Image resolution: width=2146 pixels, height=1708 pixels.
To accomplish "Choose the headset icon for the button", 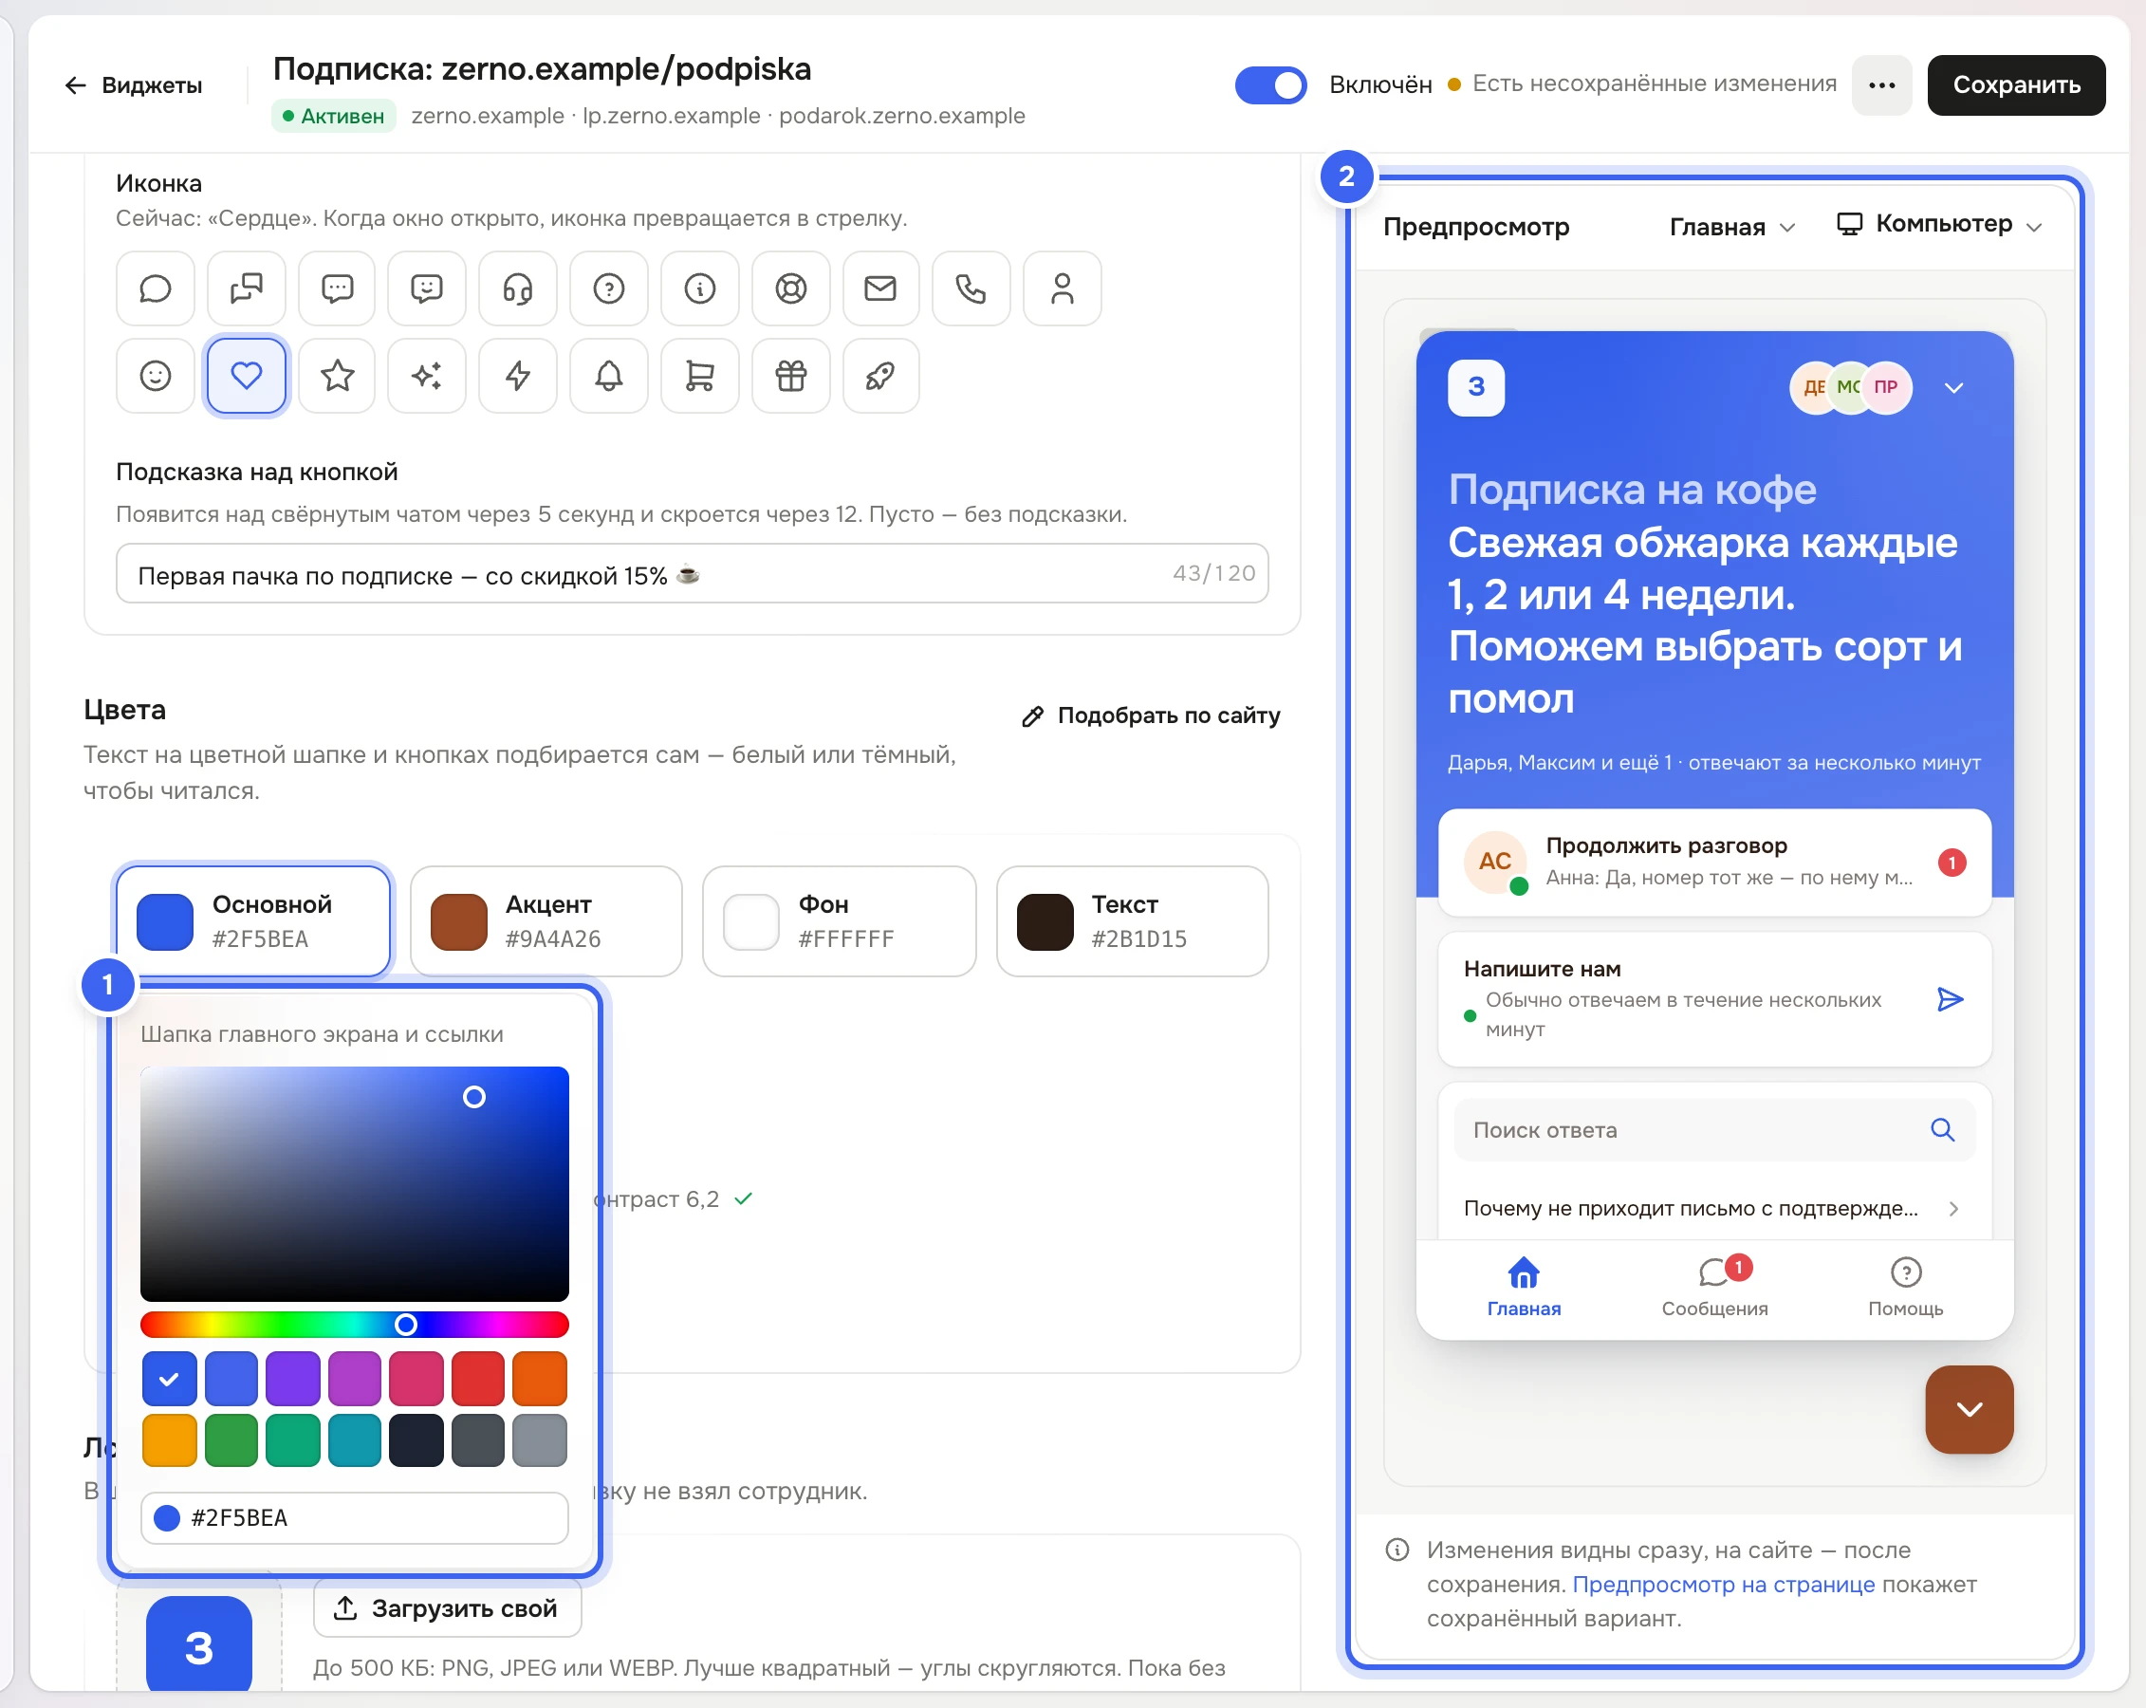I will pos(518,288).
